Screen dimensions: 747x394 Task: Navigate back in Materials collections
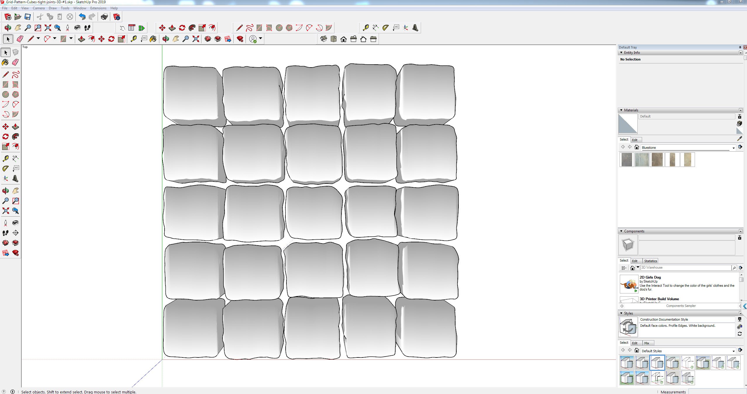click(x=623, y=147)
